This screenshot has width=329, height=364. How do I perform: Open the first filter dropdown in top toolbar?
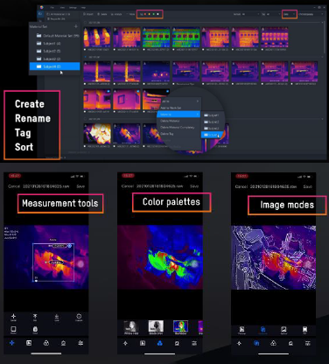pos(246,14)
